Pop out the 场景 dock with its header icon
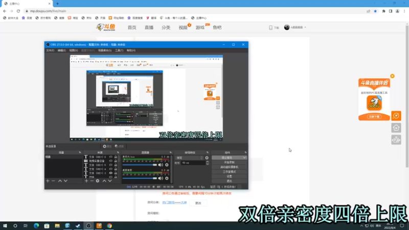Image resolution: width=409 pixels, height=230 pixels. [x=80, y=152]
